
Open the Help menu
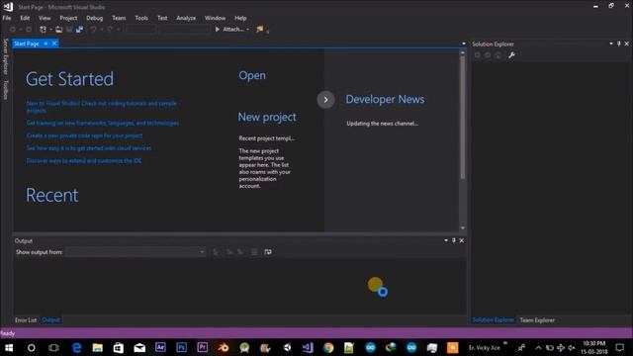point(240,18)
